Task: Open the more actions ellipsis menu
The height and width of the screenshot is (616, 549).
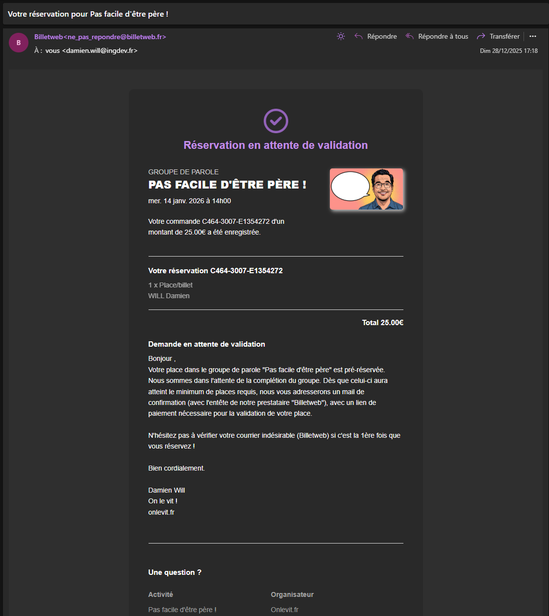Action: click(533, 36)
